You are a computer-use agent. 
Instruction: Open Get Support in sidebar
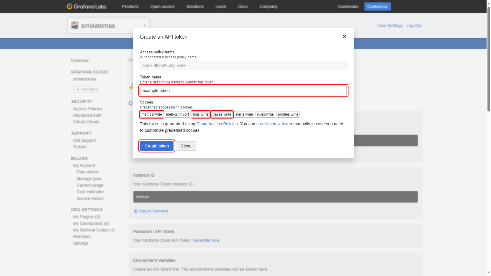84,140
